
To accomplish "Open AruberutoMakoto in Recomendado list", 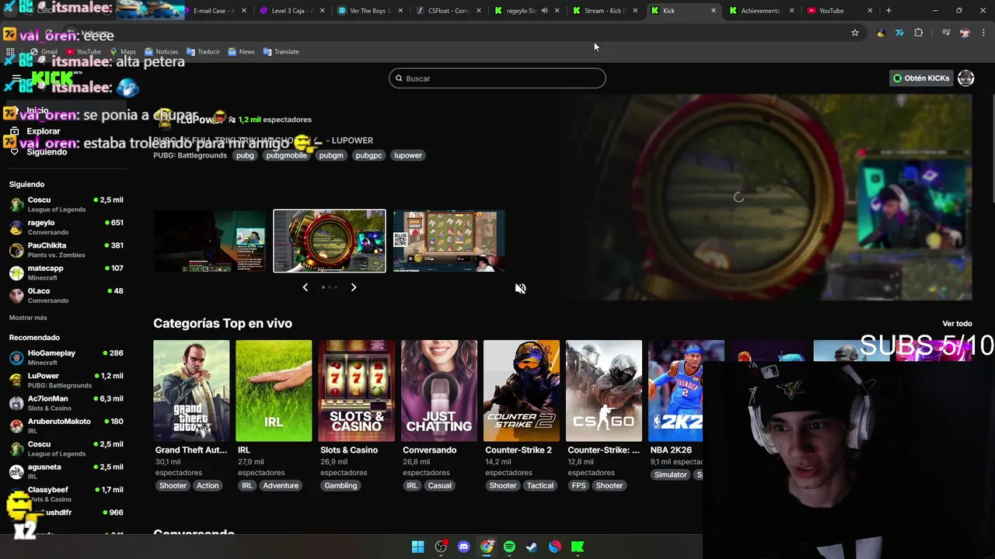I will click(x=66, y=425).
